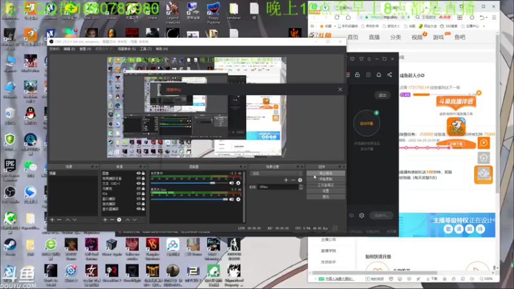Click the 退出 button in OBS Controls
This screenshot has width=514, height=289.
click(326, 197)
